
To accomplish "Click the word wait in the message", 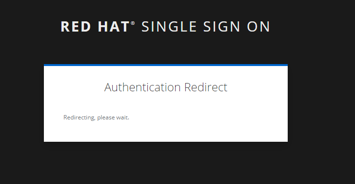I will [122, 117].
